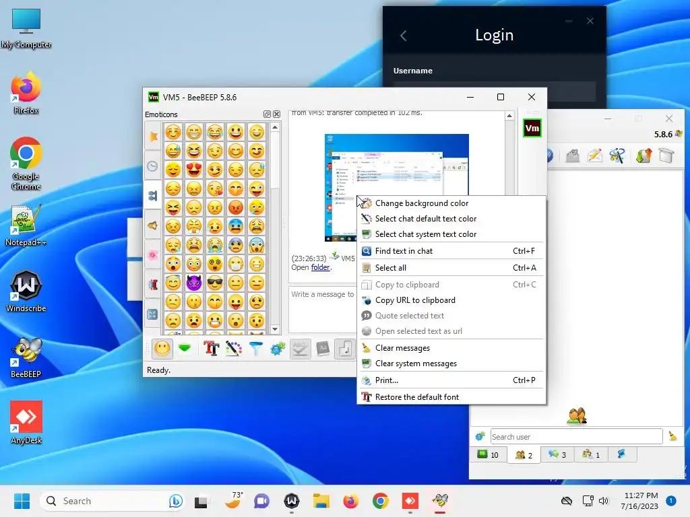Open BeeBEEP from the taskbar
Image resolution: width=690 pixels, height=517 pixels.
tap(439, 501)
